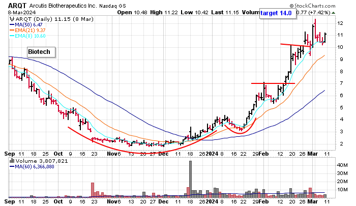Select the orange EMA(21) 9.37 legend entry

point(27,30)
